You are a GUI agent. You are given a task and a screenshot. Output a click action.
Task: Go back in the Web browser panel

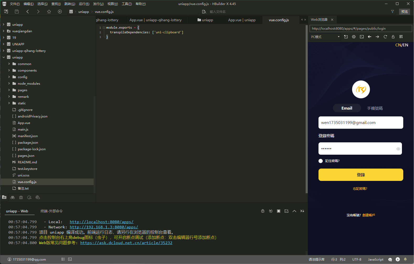pos(370,37)
